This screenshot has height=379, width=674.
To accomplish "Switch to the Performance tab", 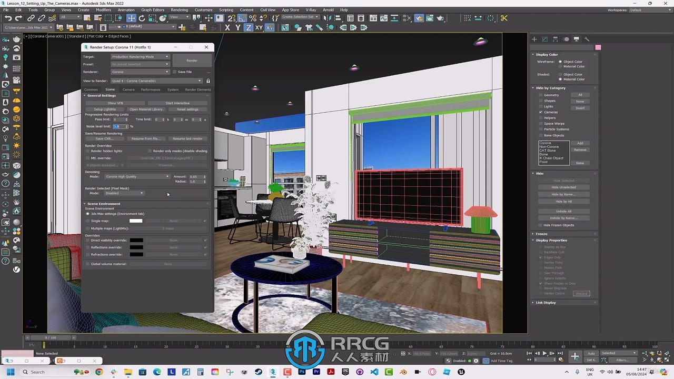I will pyautogui.click(x=151, y=89).
